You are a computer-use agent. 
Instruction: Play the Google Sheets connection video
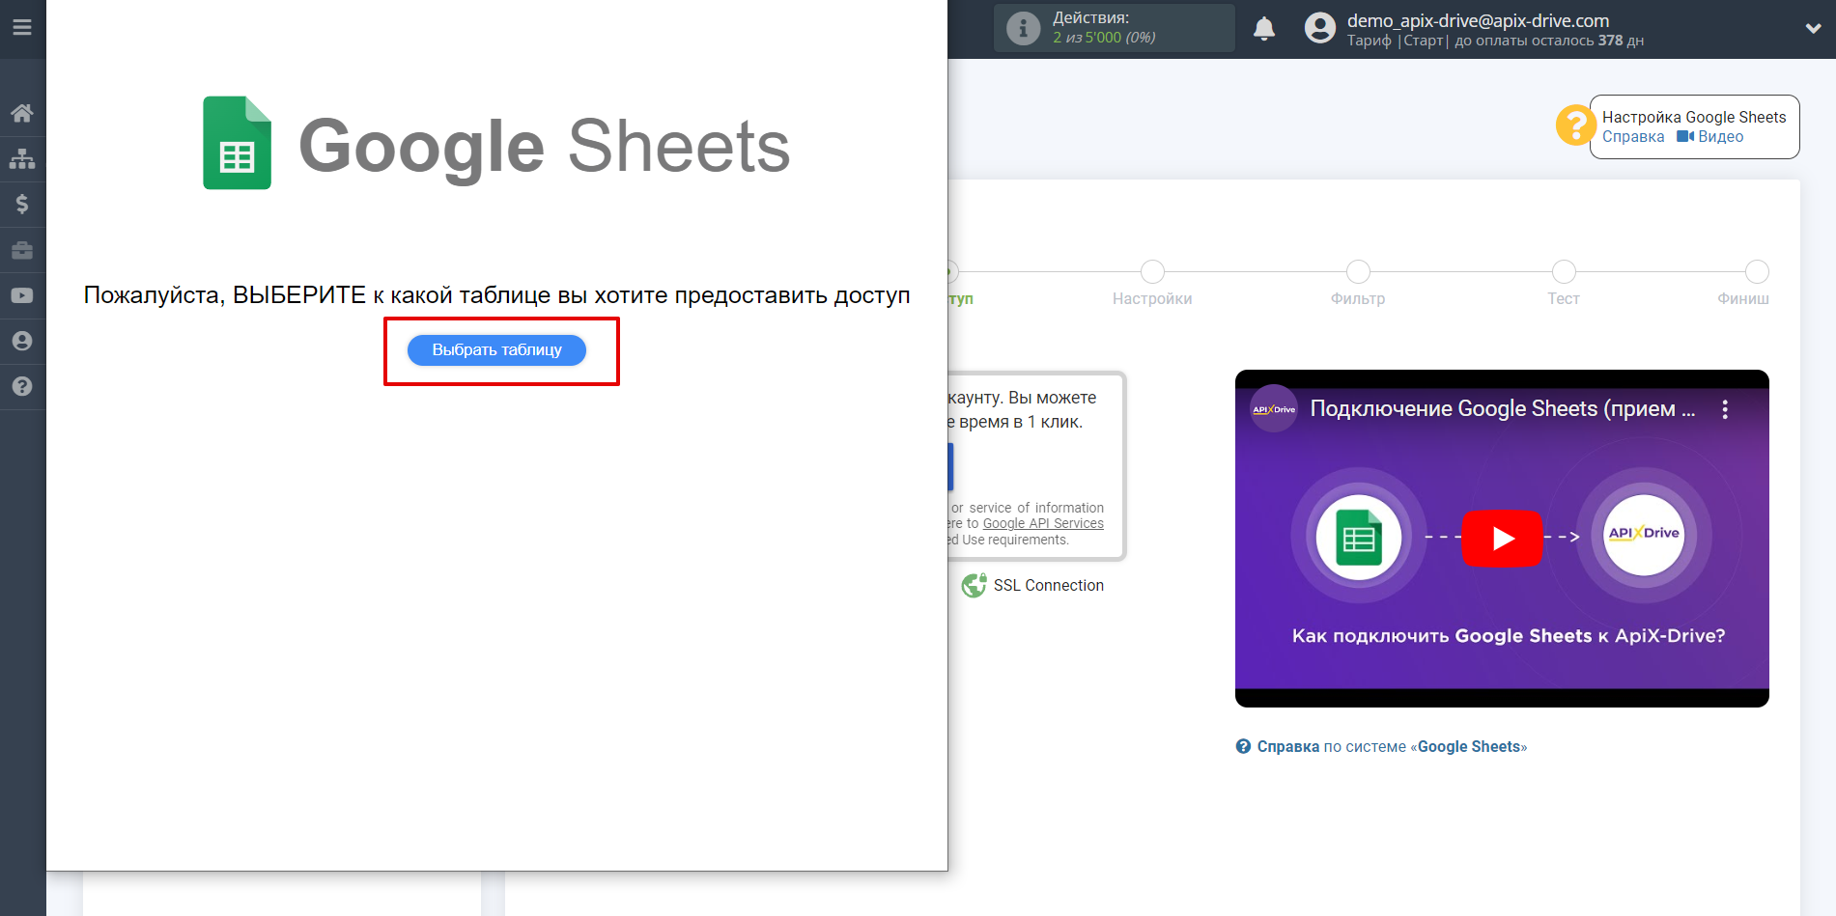(1502, 538)
